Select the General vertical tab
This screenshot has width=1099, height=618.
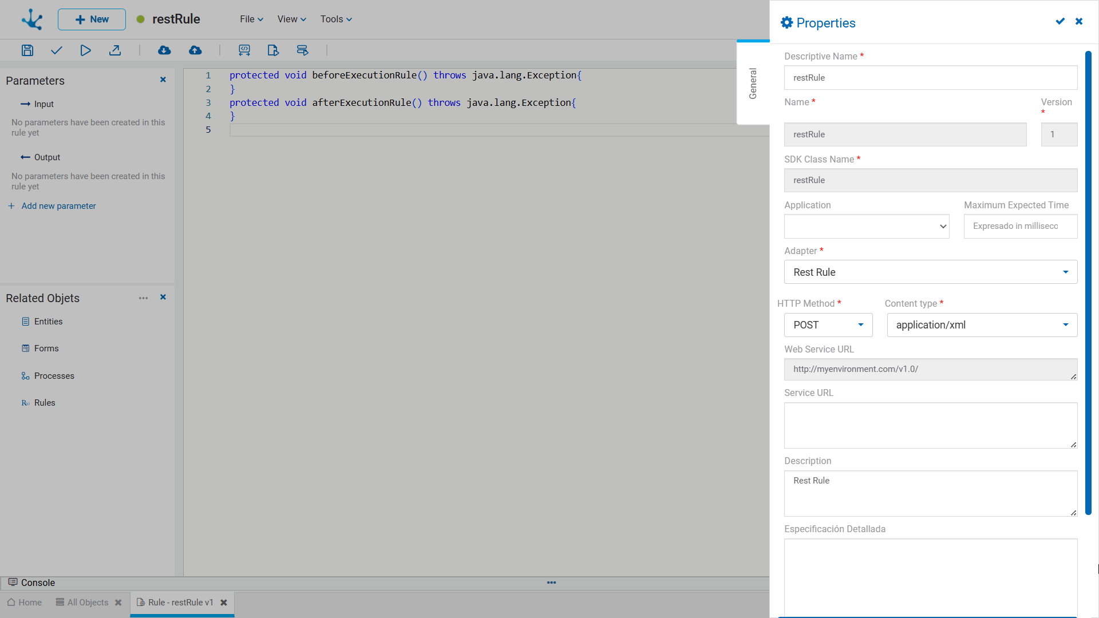pyautogui.click(x=753, y=84)
